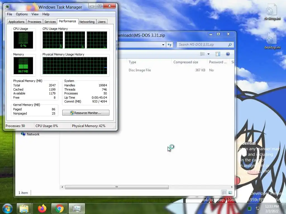This screenshot has height=214, width=286.
Task: Switch to the Networking tab
Action: (87, 22)
